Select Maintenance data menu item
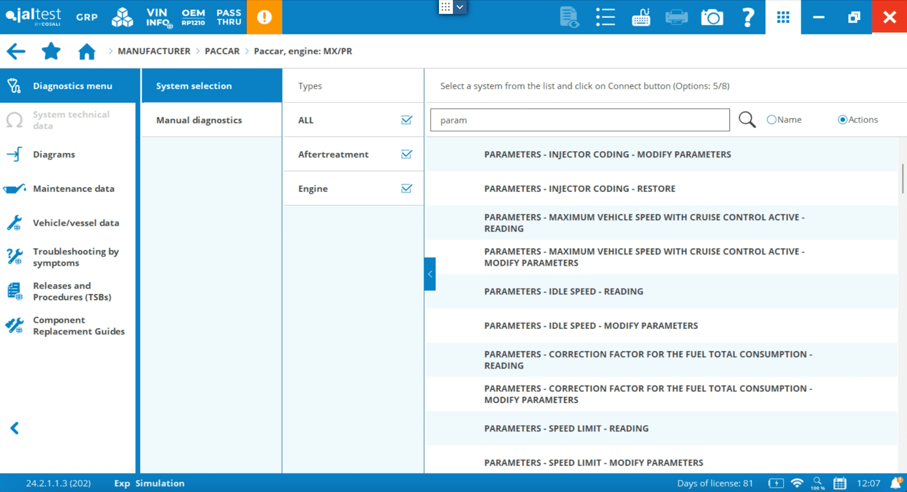The width and height of the screenshot is (907, 492). pyautogui.click(x=74, y=189)
